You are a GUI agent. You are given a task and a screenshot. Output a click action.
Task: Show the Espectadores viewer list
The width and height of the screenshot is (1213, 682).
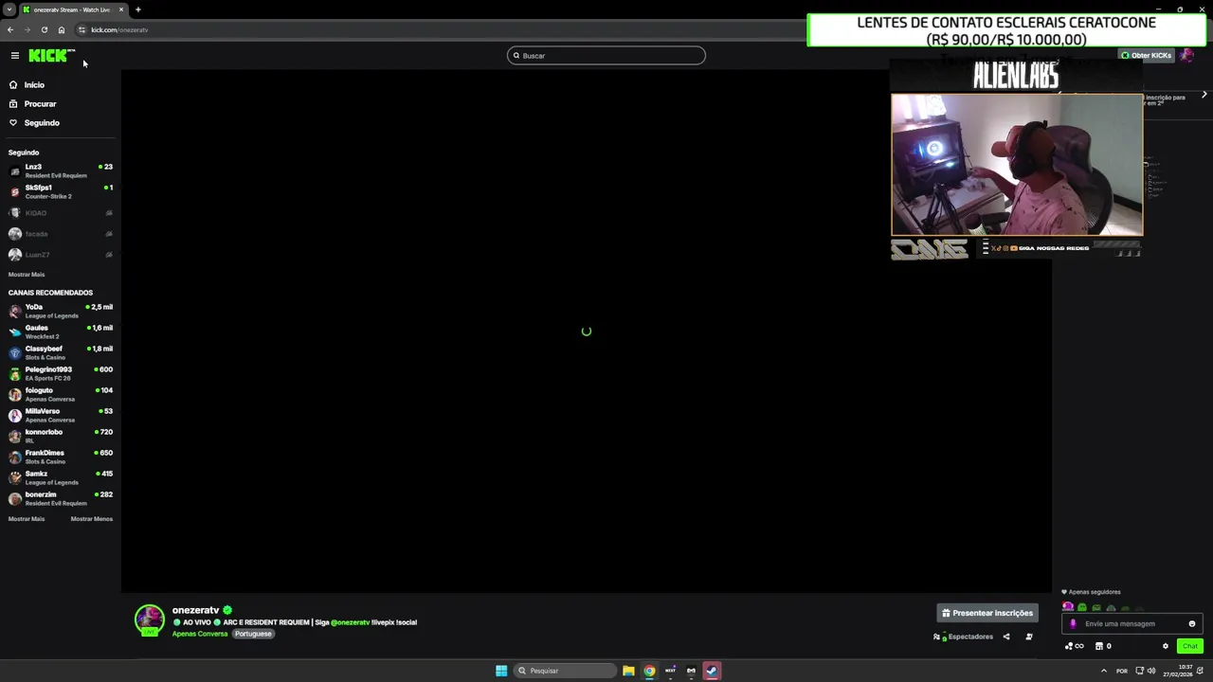[x=964, y=637]
